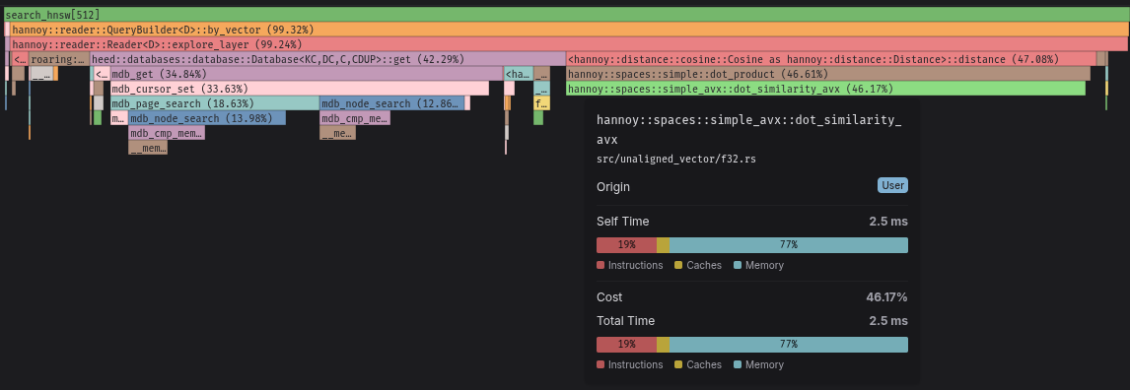Select the green dot_similarity_avx frame
1130x390 pixels.
(x=826, y=89)
